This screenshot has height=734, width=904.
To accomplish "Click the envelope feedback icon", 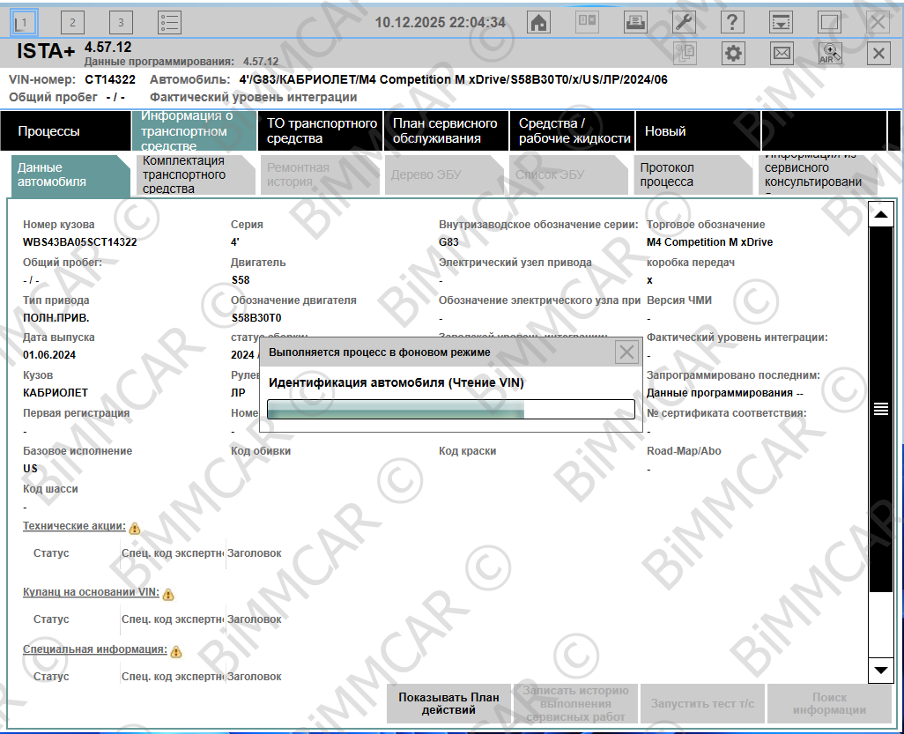I will (x=782, y=54).
